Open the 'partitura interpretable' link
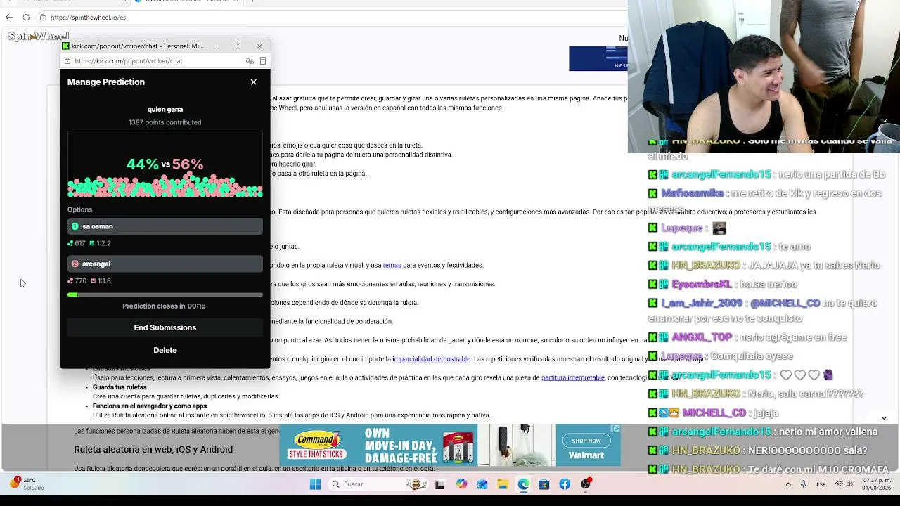This screenshot has width=900, height=506. click(x=573, y=377)
